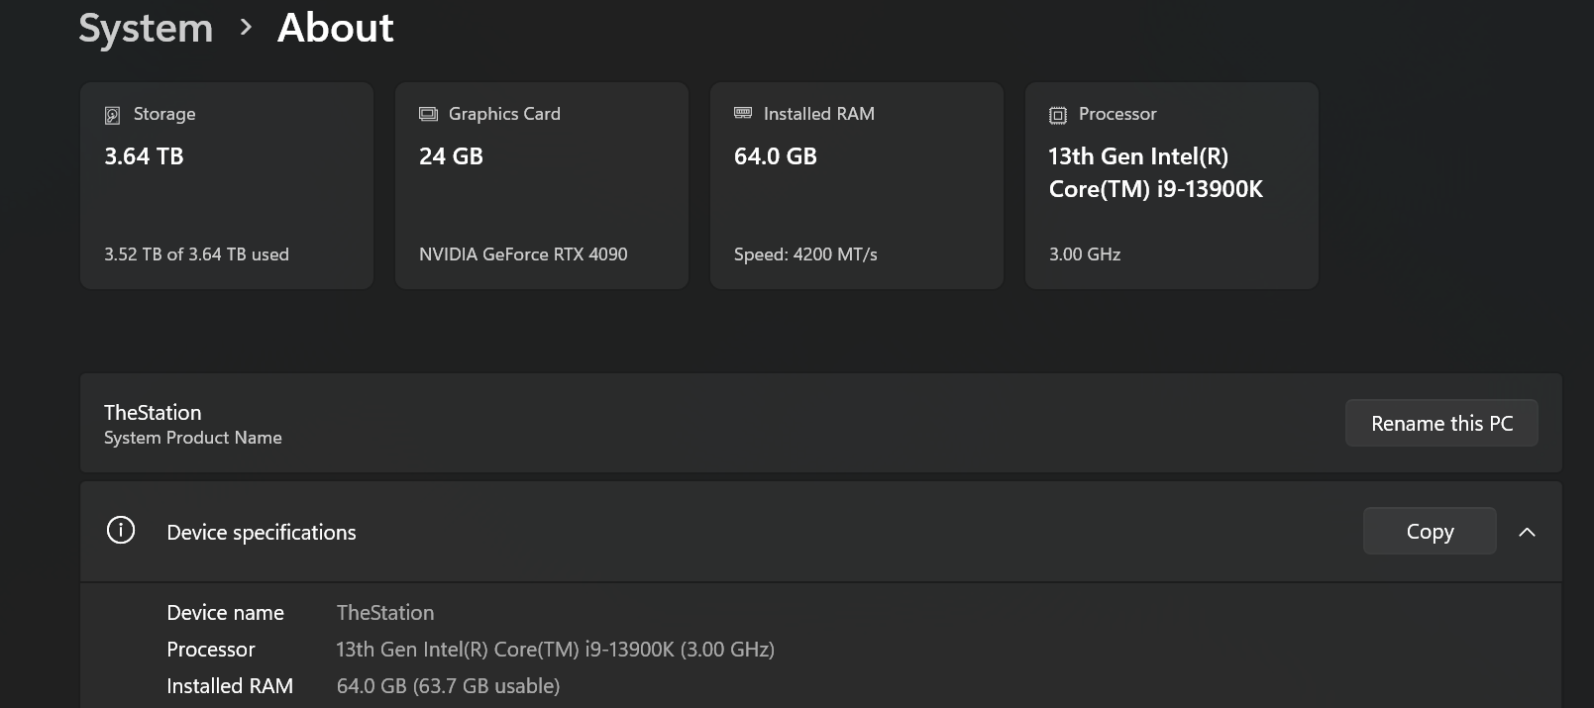Click the About page title

click(x=336, y=29)
